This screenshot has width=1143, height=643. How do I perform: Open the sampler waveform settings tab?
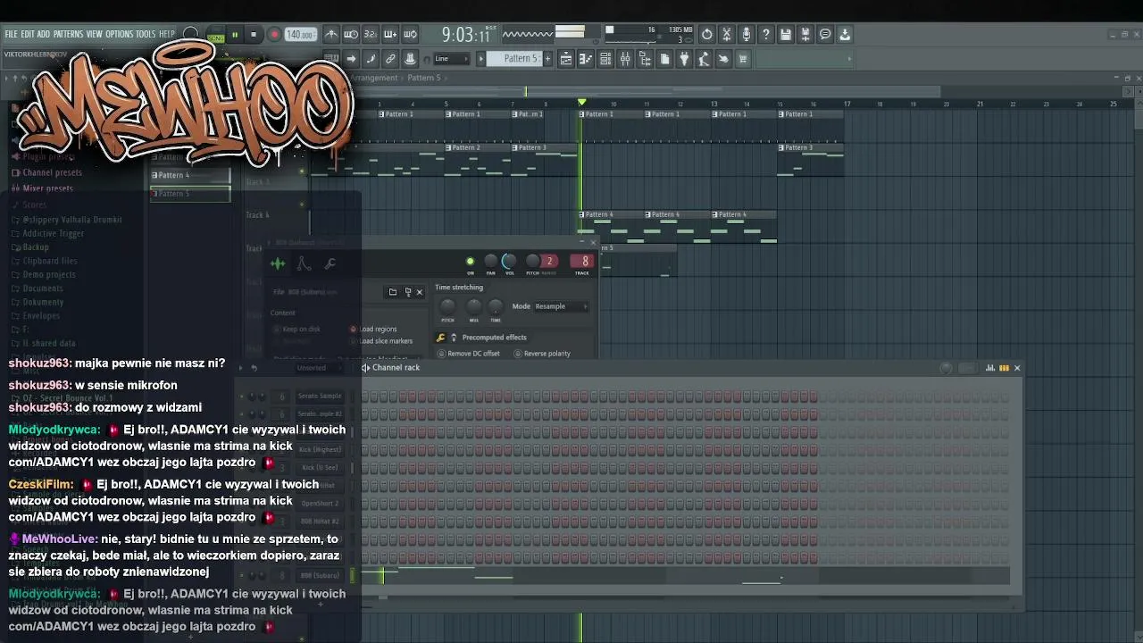(x=278, y=263)
